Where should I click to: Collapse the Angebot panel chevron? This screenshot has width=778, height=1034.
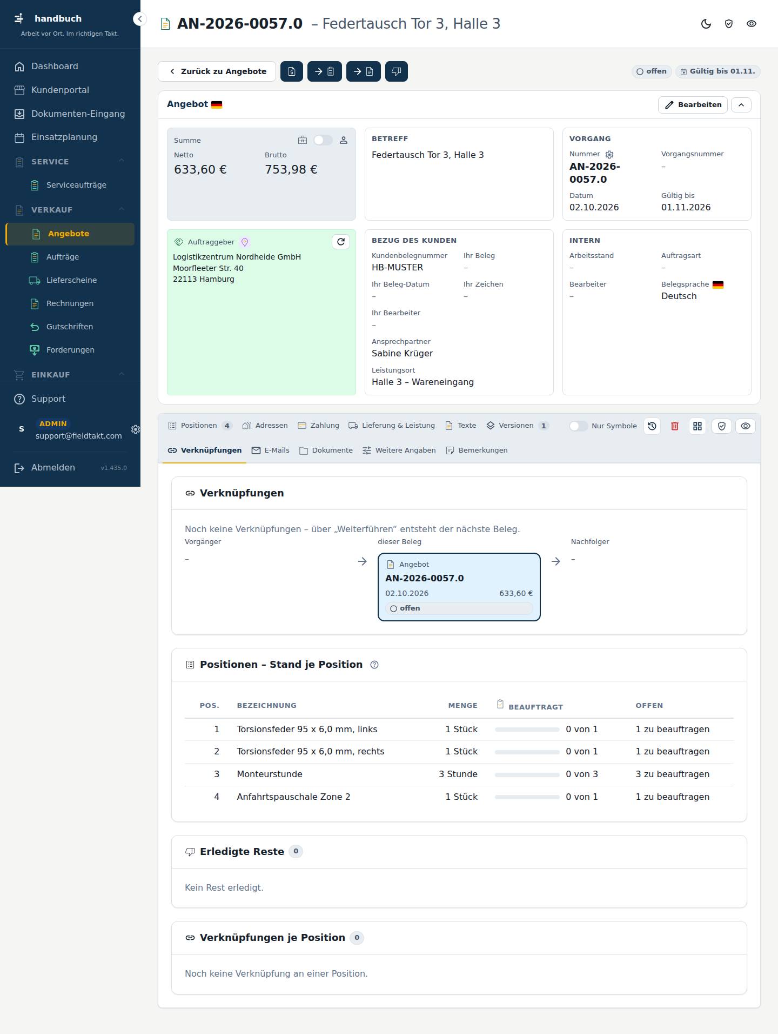741,105
